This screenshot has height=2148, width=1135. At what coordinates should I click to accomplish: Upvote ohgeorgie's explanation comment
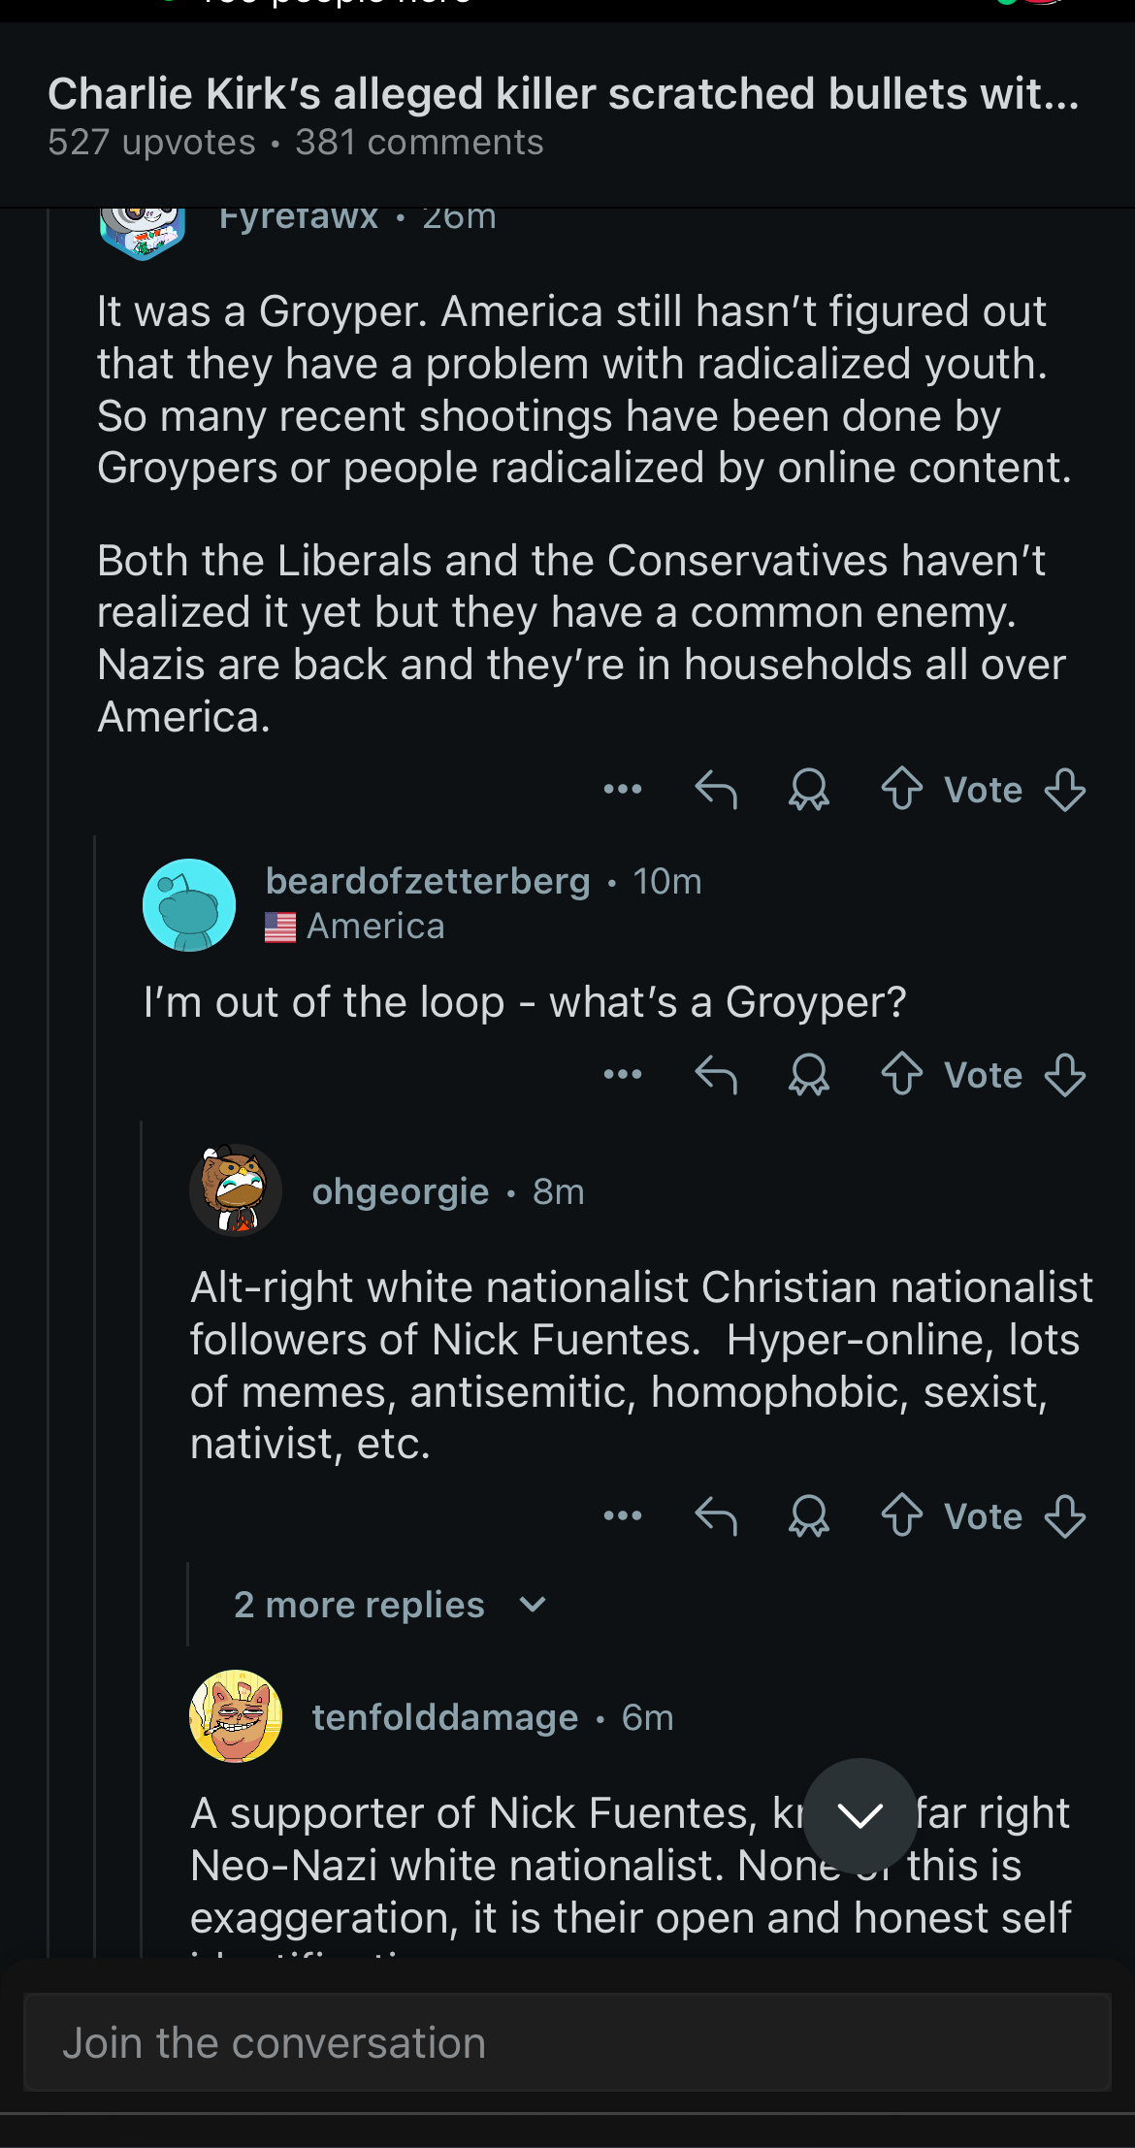(902, 1515)
